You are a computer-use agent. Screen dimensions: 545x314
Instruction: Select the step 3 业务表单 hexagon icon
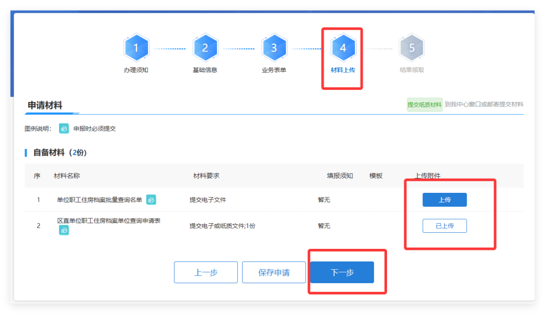point(274,48)
